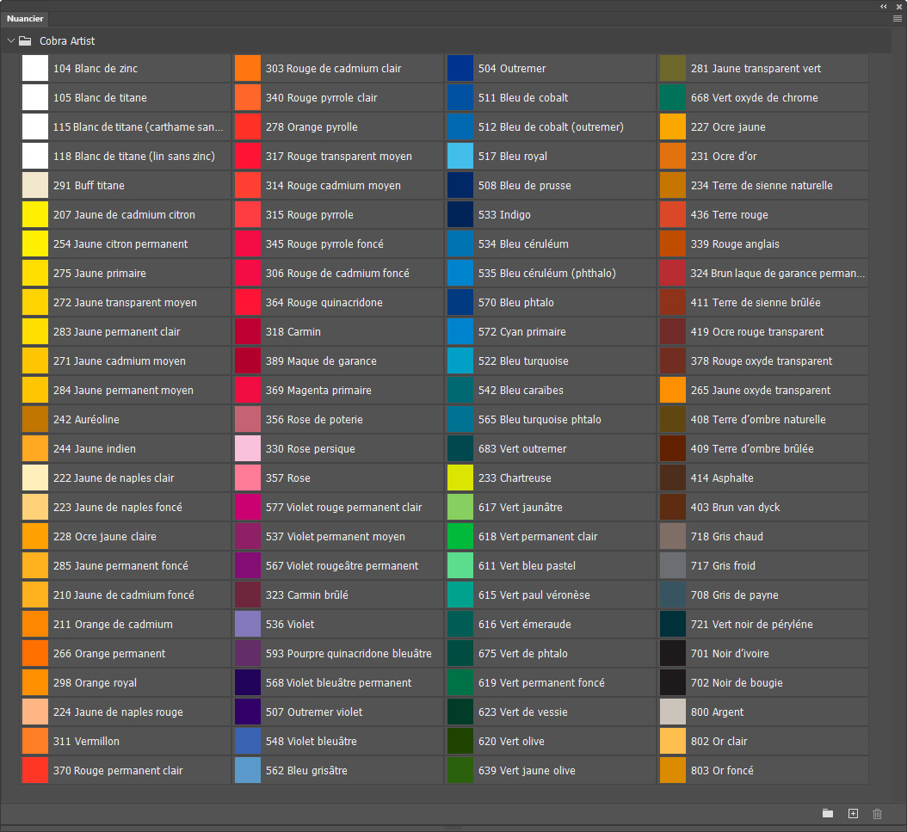The width and height of the screenshot is (907, 832).
Task: Collapse the panel with the double-arrow icon
Action: click(x=883, y=6)
